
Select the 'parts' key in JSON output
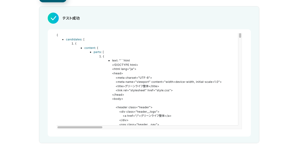97,52
